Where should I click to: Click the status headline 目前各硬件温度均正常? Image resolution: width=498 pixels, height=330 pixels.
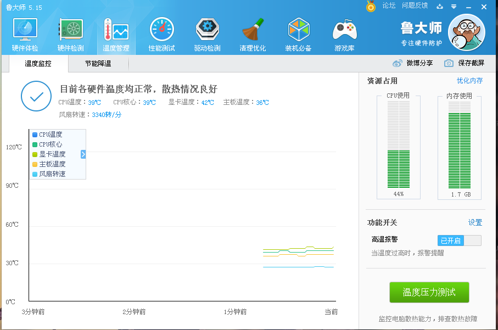(139, 90)
